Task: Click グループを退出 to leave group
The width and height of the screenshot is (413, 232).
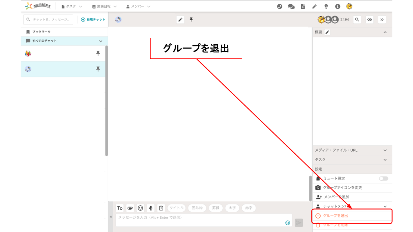Action: pos(335,216)
